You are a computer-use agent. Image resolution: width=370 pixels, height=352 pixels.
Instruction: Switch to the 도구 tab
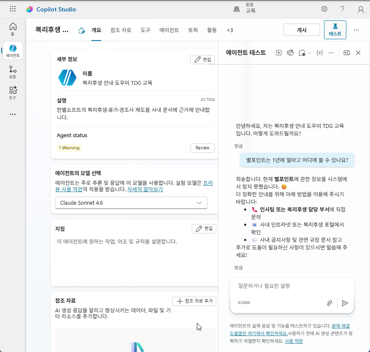145,30
